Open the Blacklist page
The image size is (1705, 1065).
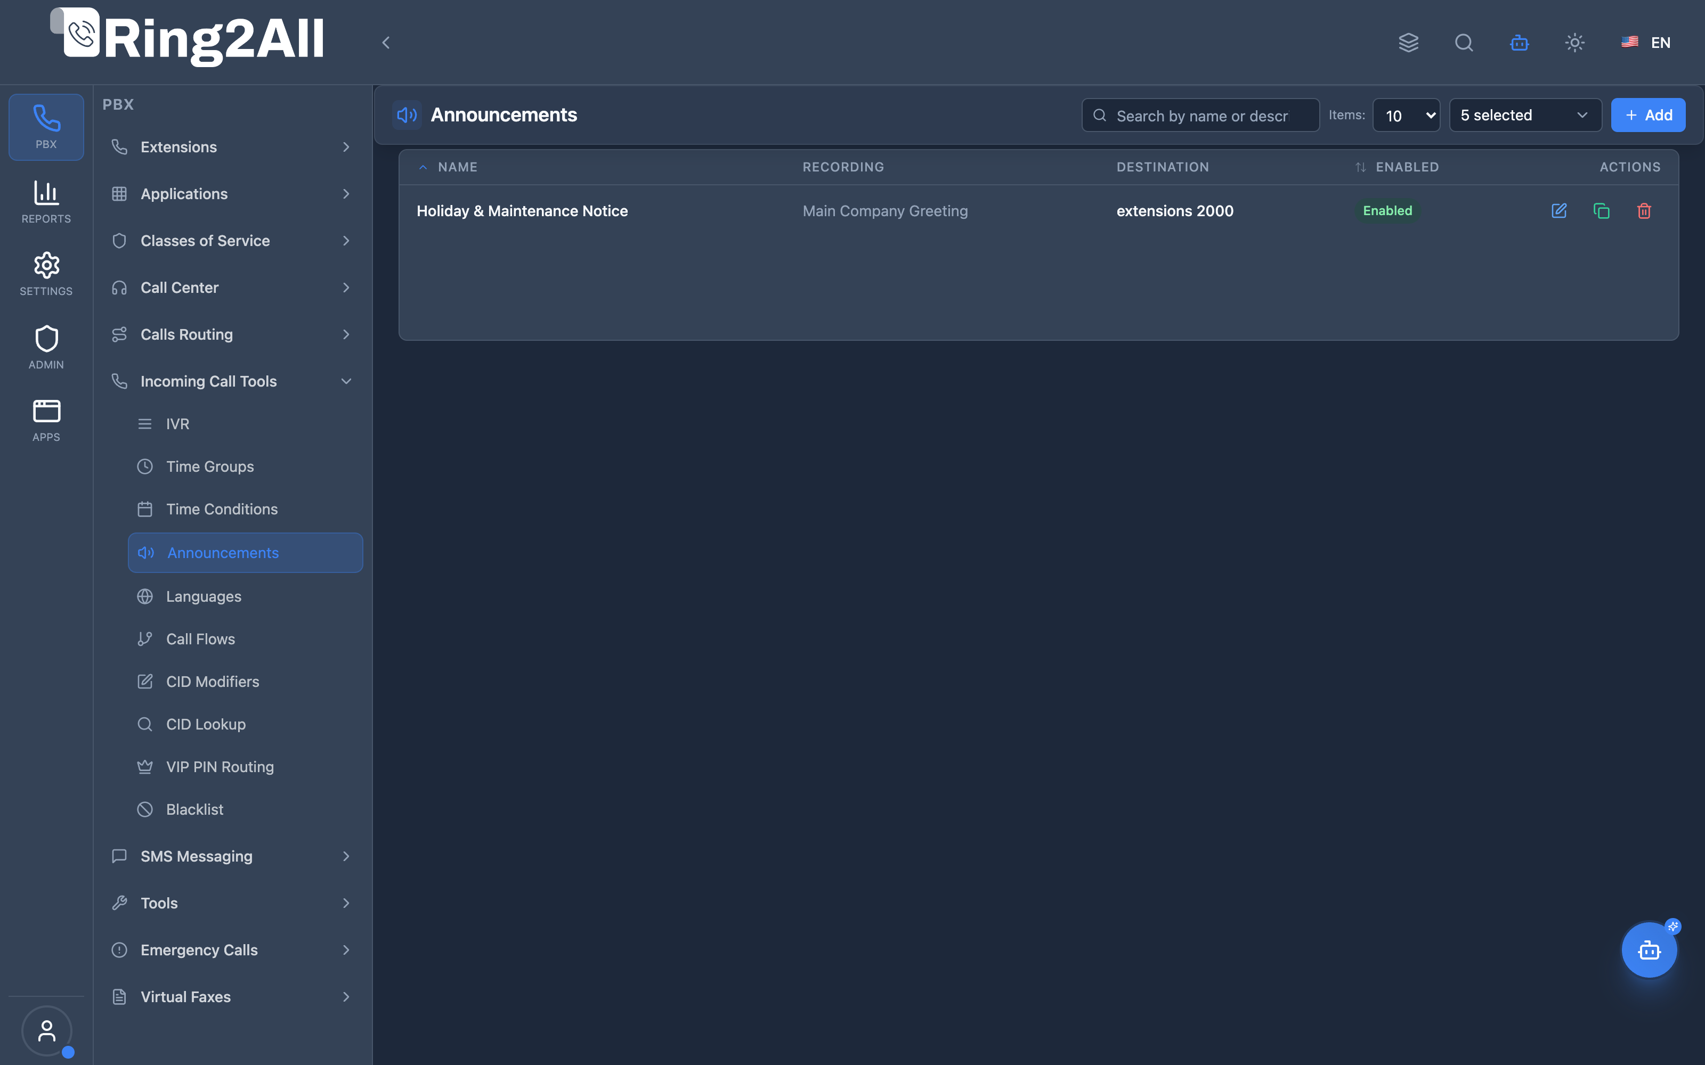coord(245,809)
